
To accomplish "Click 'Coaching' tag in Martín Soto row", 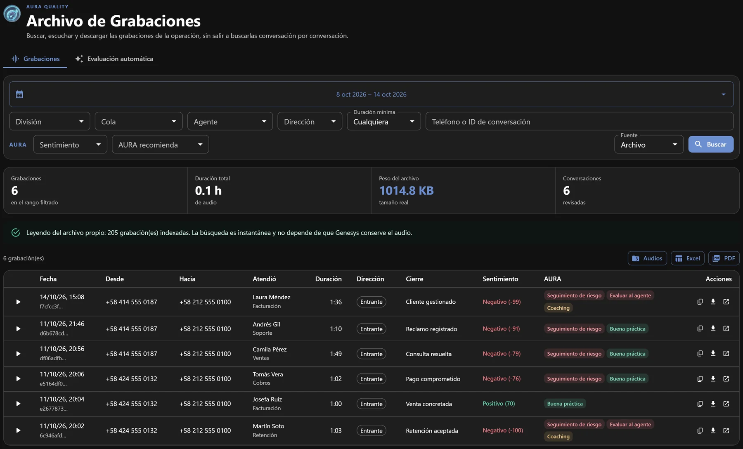I will pyautogui.click(x=558, y=437).
